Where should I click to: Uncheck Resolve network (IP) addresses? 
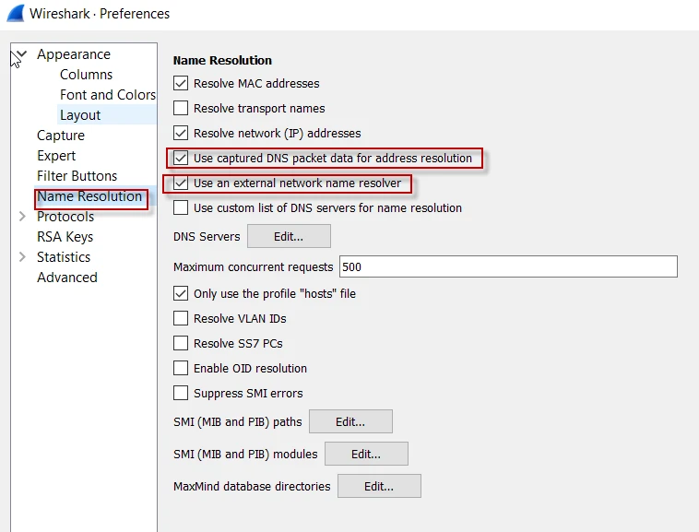pyautogui.click(x=181, y=134)
